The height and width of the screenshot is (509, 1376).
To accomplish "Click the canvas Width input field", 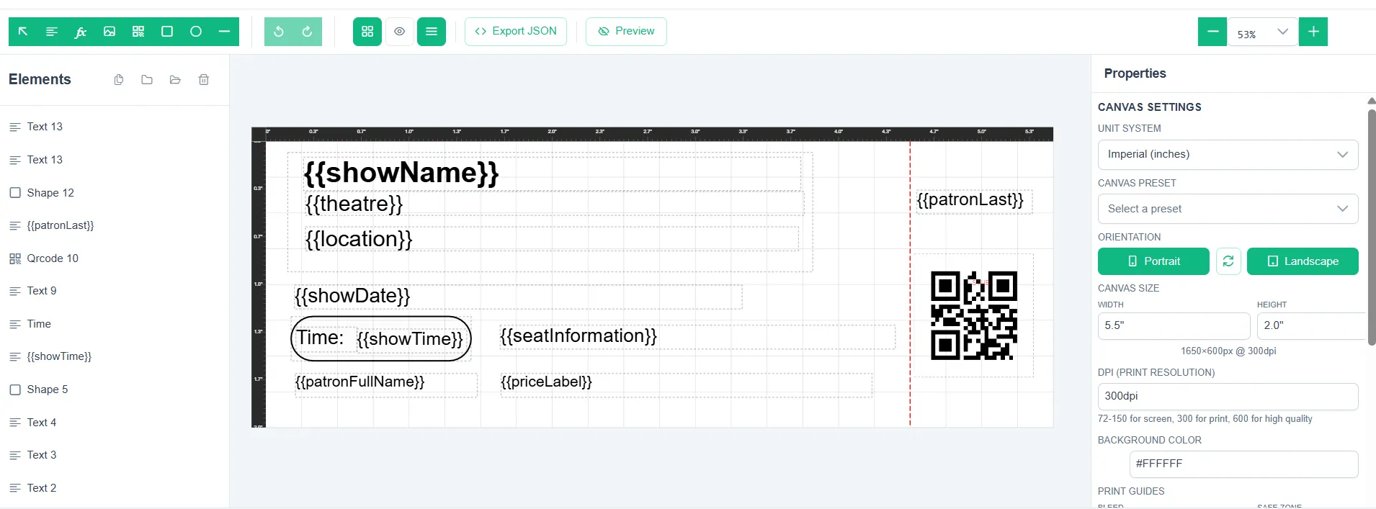I will (1174, 326).
